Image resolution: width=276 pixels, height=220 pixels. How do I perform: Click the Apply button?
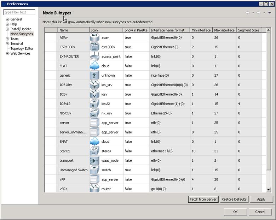(261, 199)
